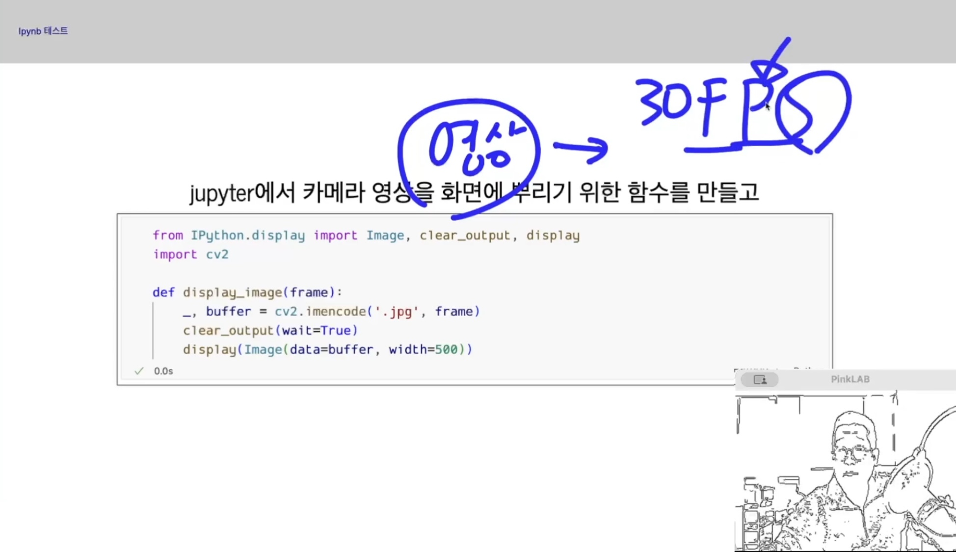The height and width of the screenshot is (552, 956).
Task: Click the display_image function name
Action: [232, 292]
